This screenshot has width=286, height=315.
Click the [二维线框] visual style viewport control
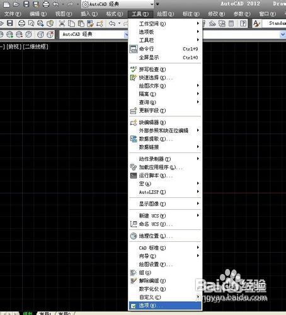pyautogui.click(x=35, y=47)
